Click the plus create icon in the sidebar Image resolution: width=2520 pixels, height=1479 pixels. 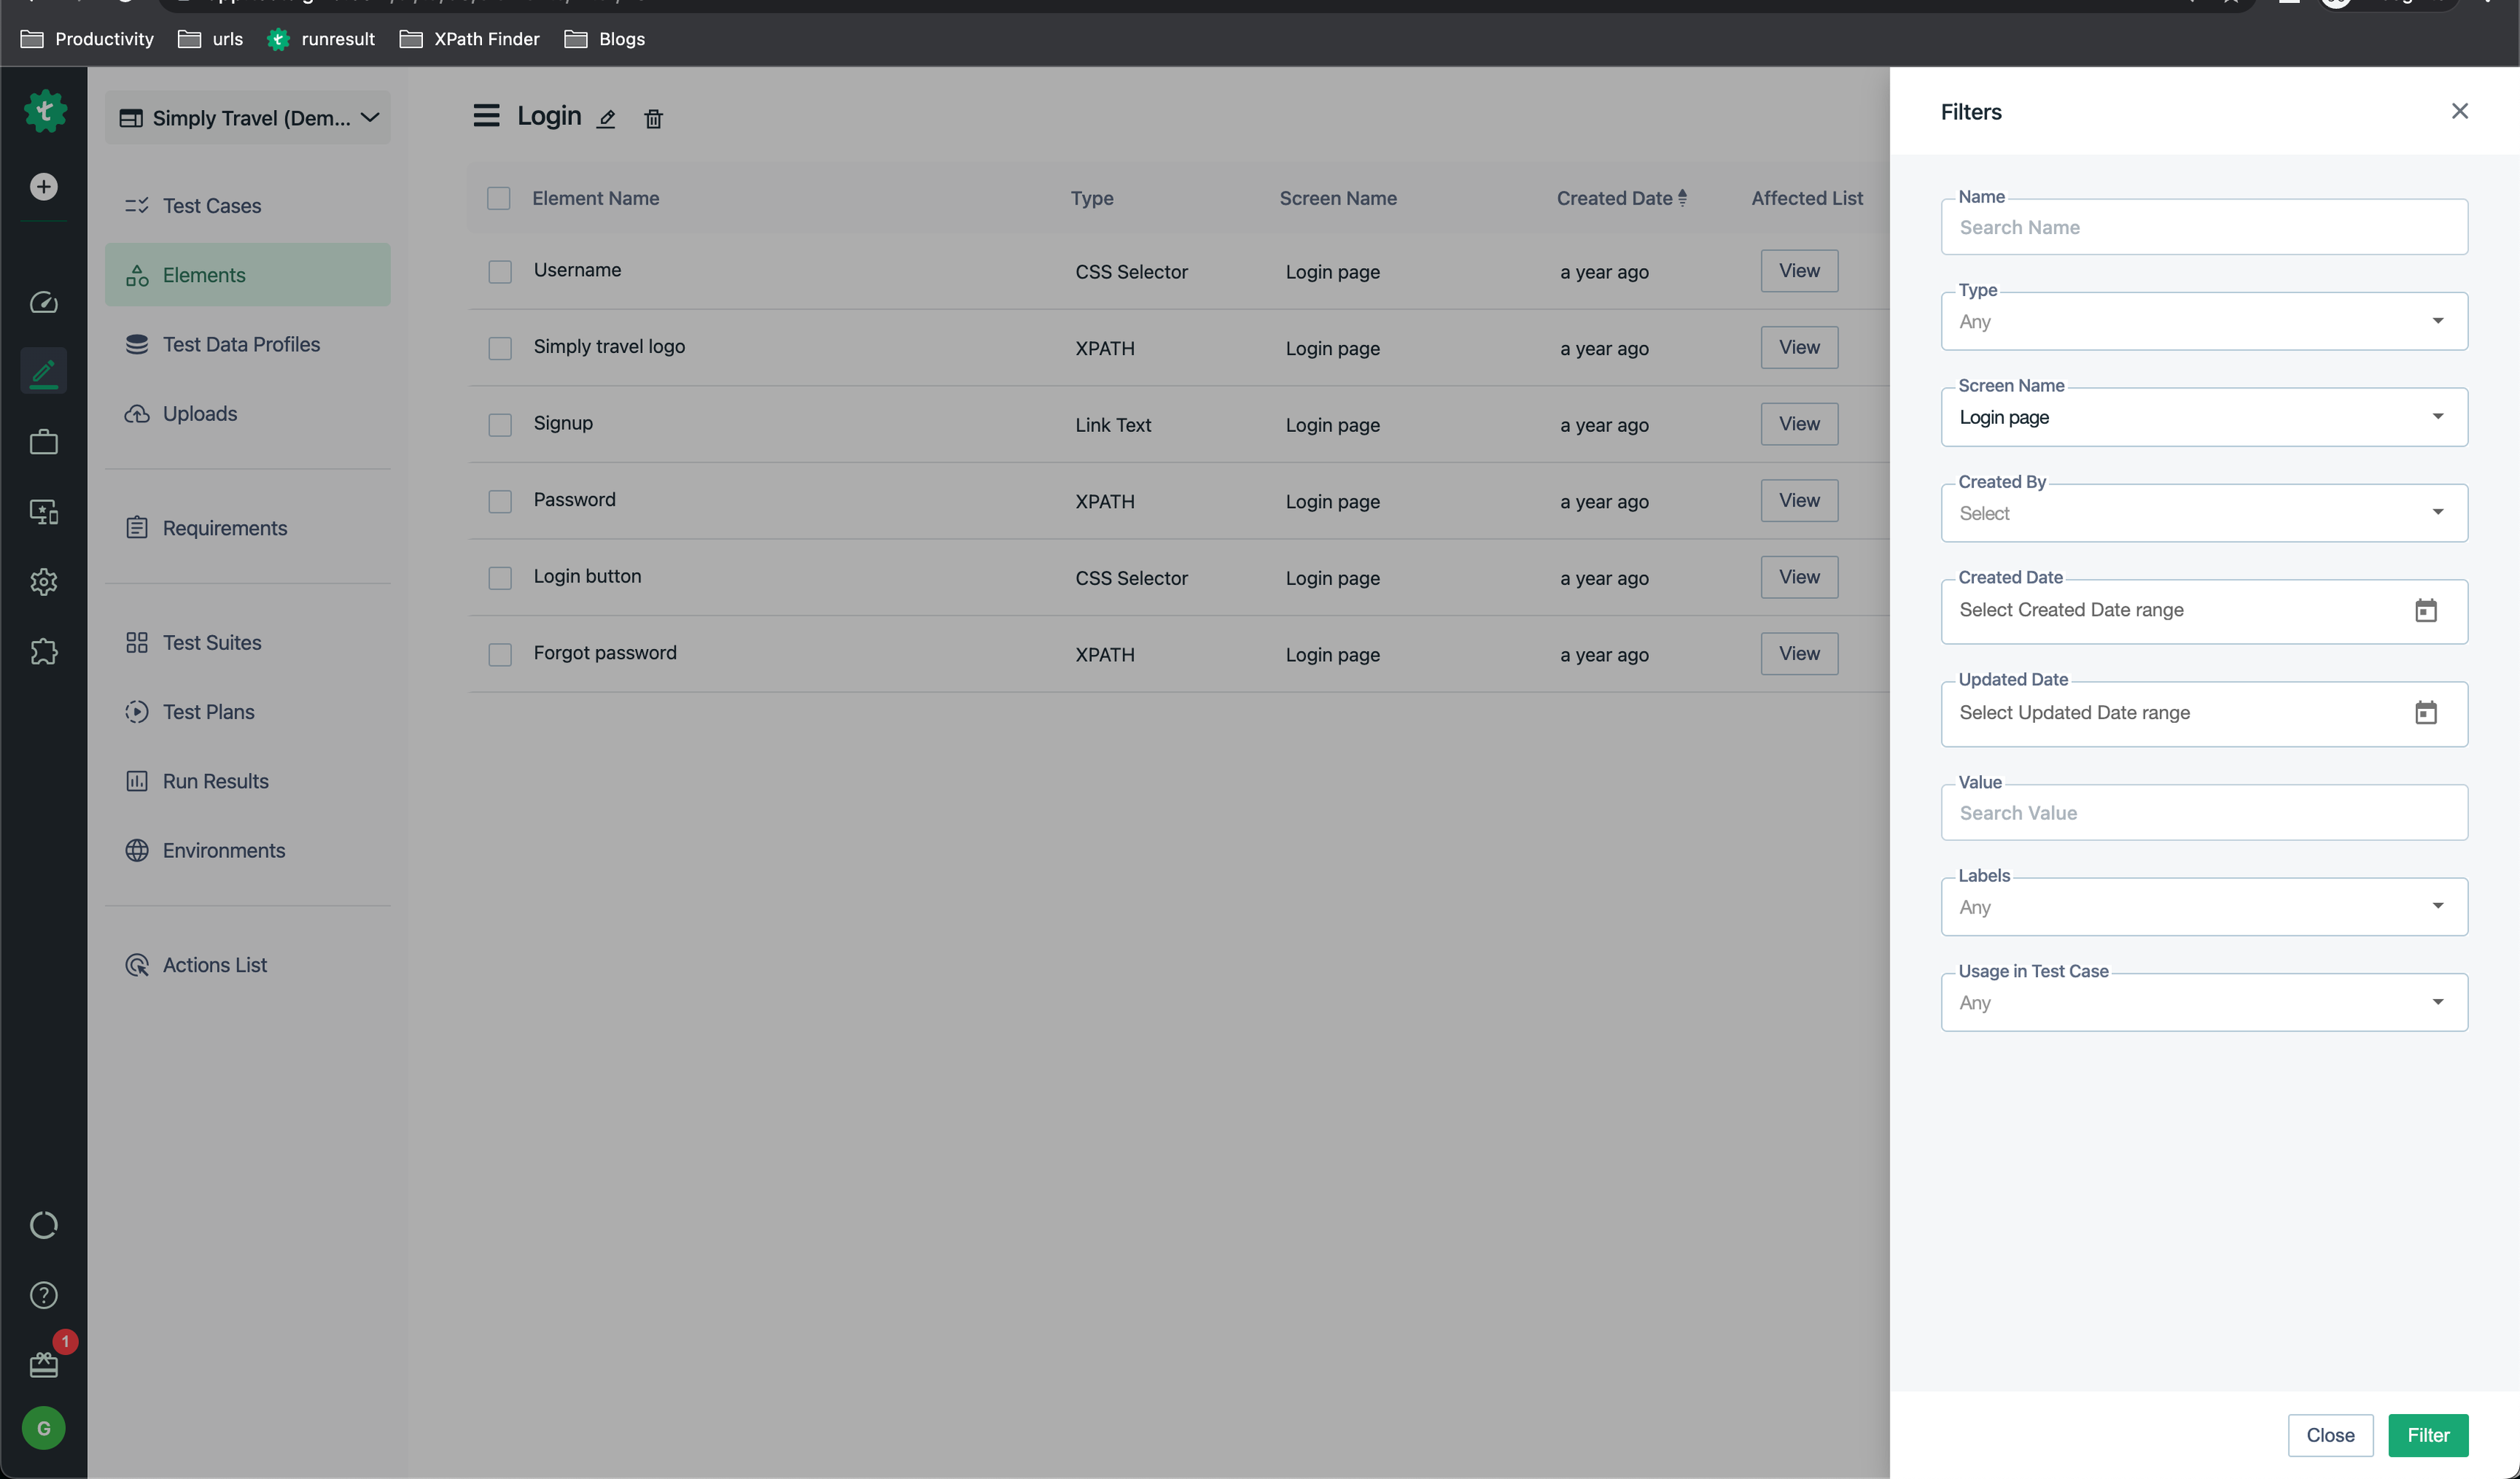43,187
